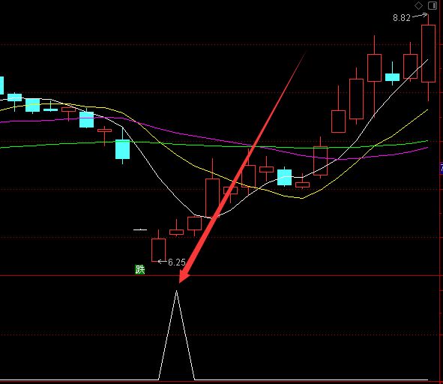Toggle the side panel layout icon
Viewport: 443px width, 384px height.
point(433,5)
